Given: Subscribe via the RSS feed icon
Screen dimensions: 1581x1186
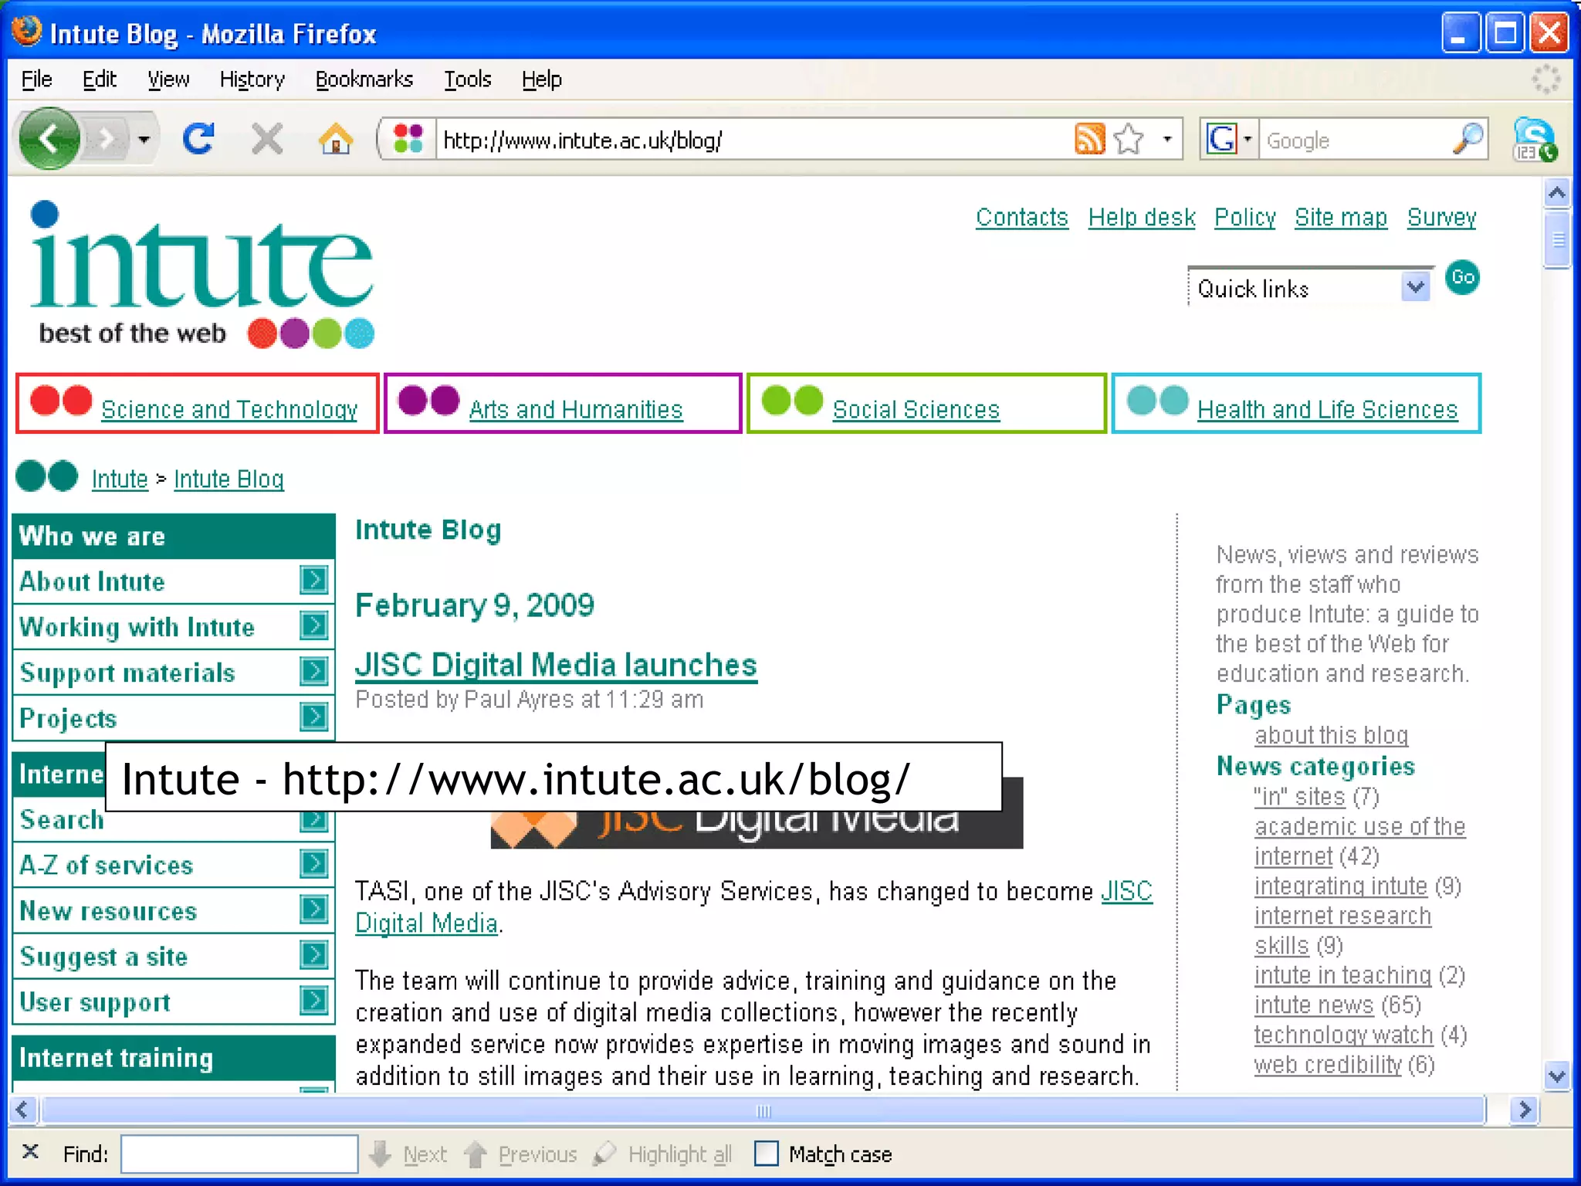Looking at the screenshot, I should point(1090,140).
